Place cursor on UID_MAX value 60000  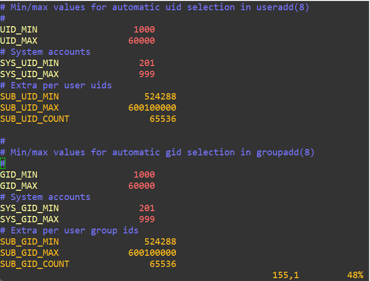142,41
